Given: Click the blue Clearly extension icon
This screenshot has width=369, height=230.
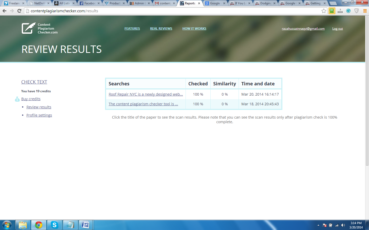Looking at the screenshot, I should (x=348, y=11).
